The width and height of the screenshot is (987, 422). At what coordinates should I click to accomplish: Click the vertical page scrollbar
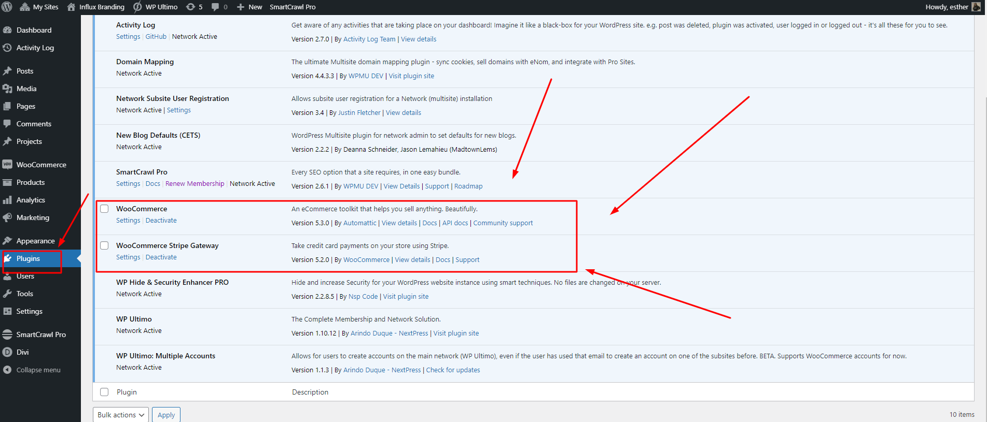[983, 207]
